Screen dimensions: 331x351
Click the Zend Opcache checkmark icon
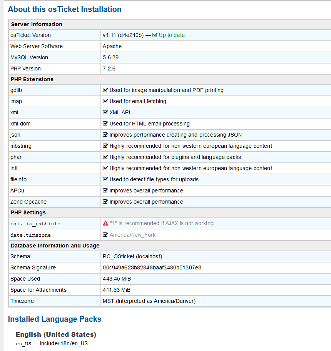click(x=105, y=202)
